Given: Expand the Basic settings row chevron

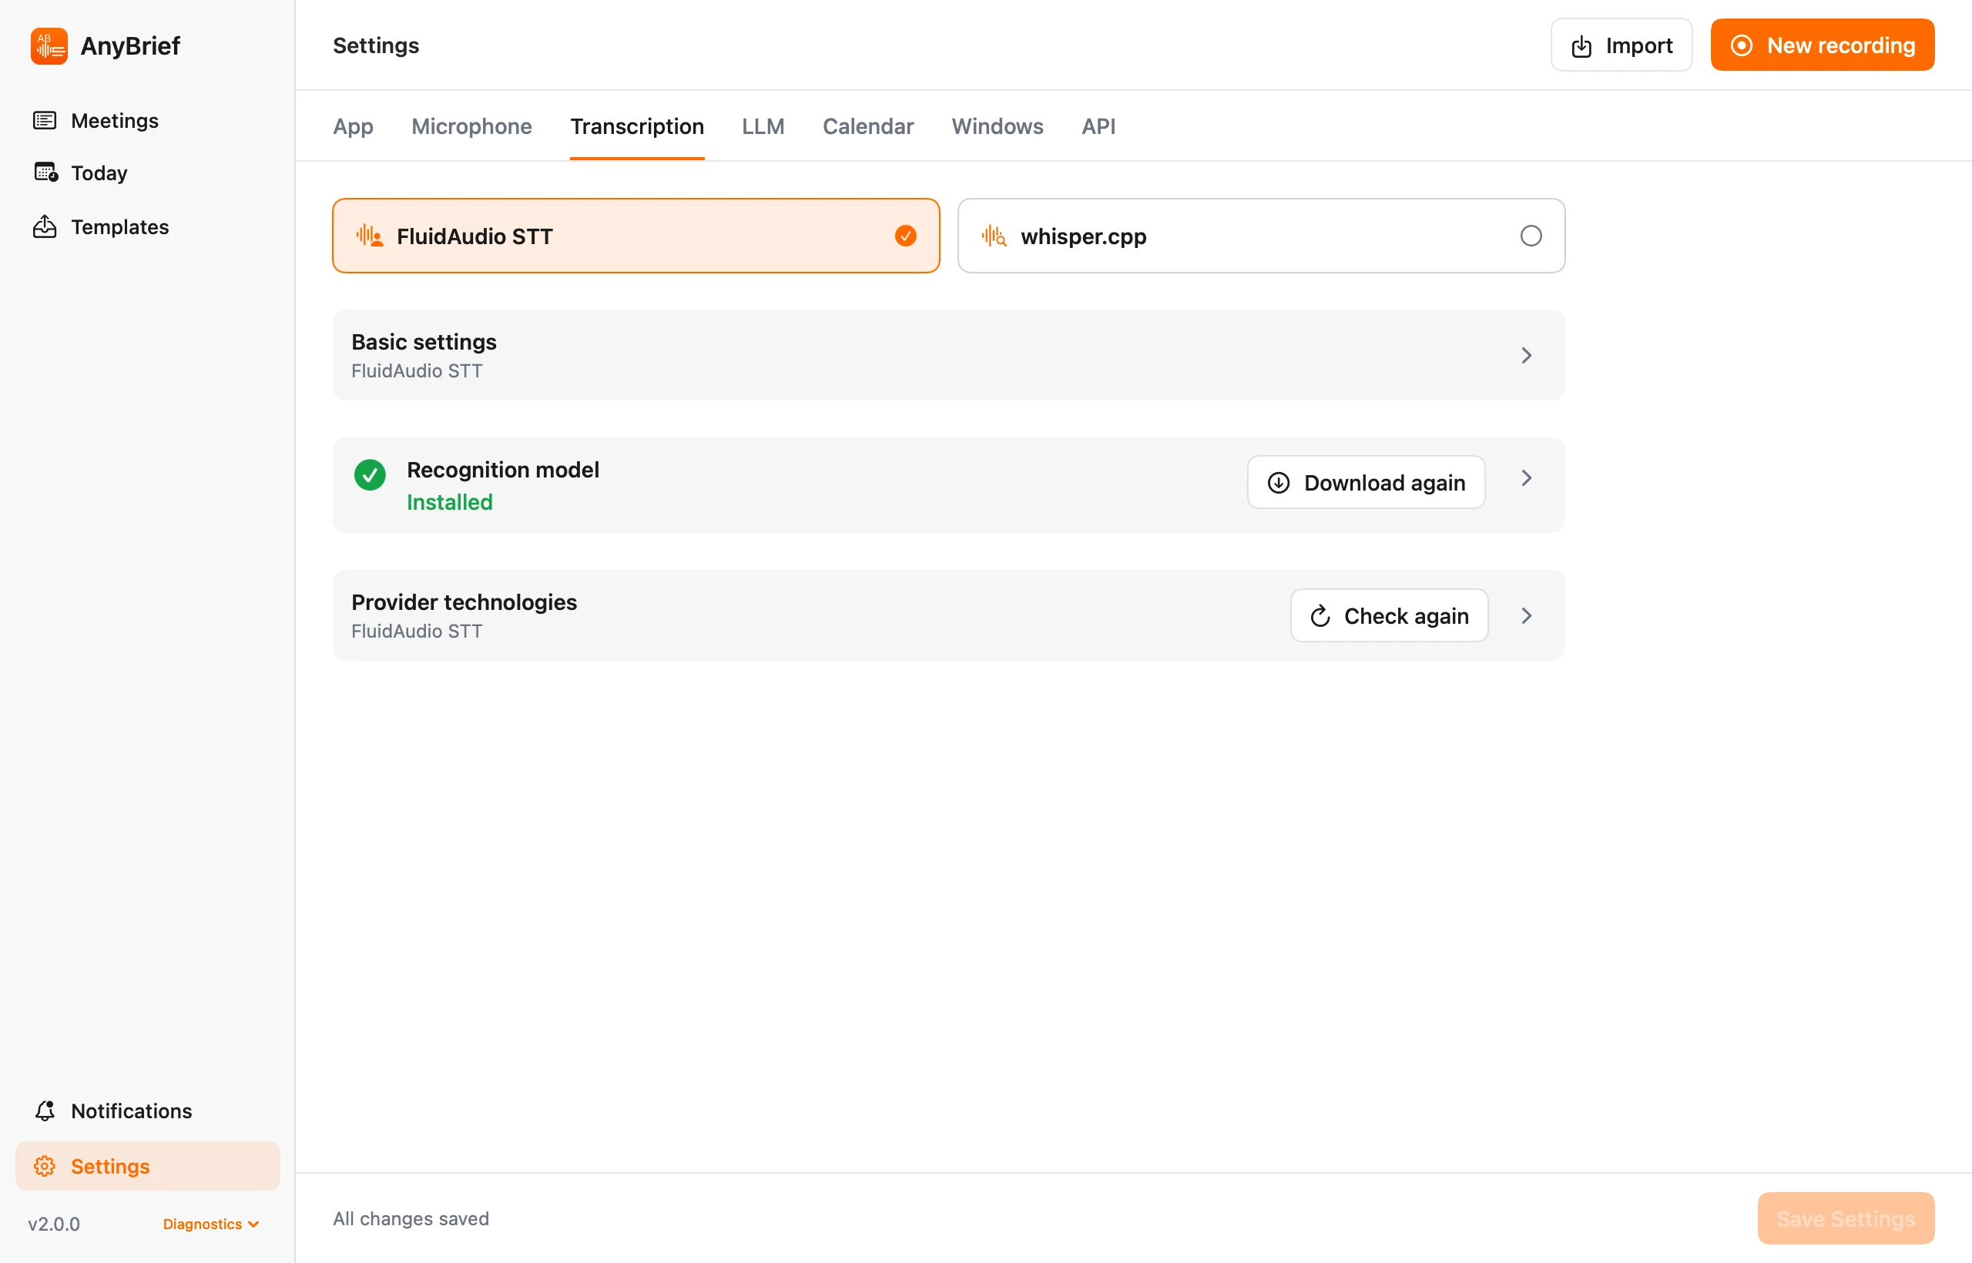Looking at the screenshot, I should click(1527, 355).
